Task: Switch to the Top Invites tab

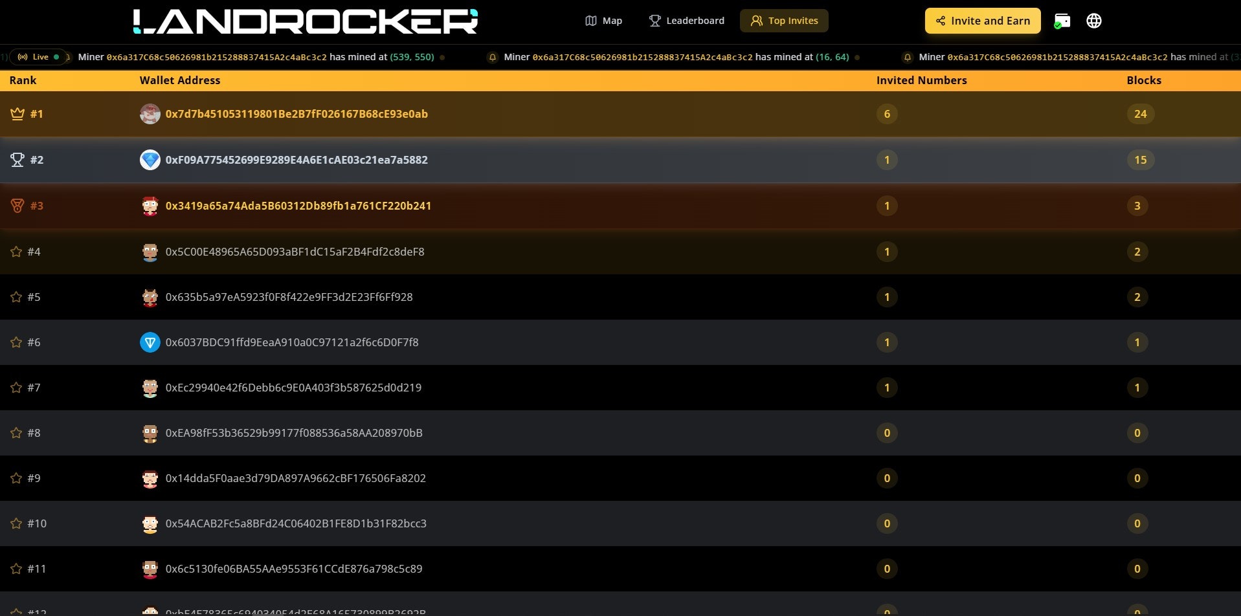Action: point(784,20)
